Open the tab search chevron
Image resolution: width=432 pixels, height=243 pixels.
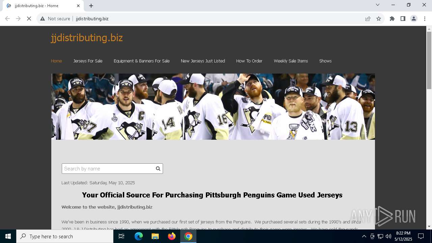click(x=378, y=5)
